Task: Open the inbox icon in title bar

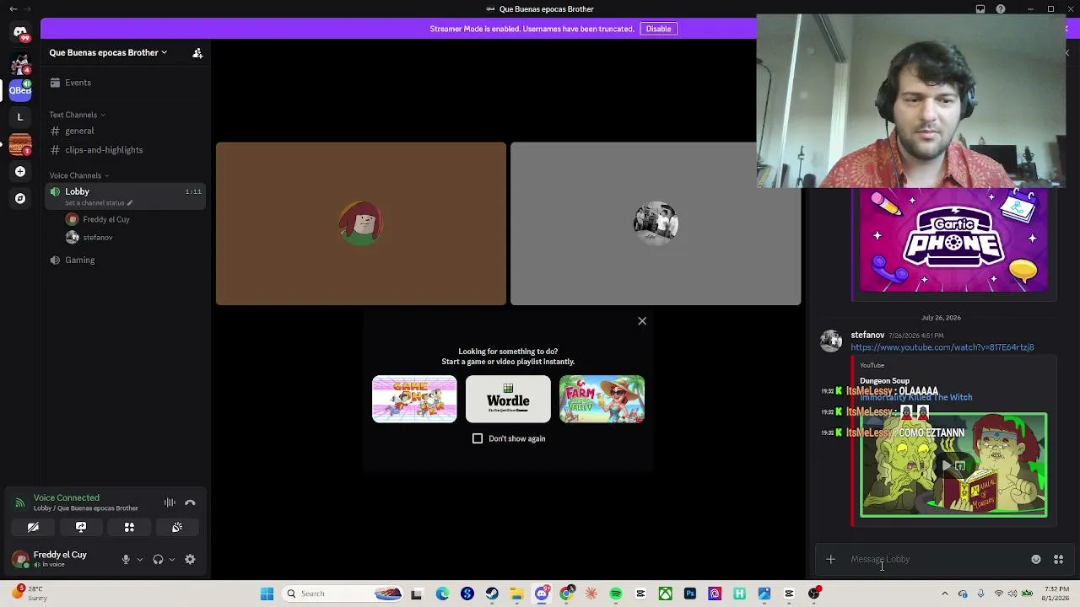Action: coord(980,9)
